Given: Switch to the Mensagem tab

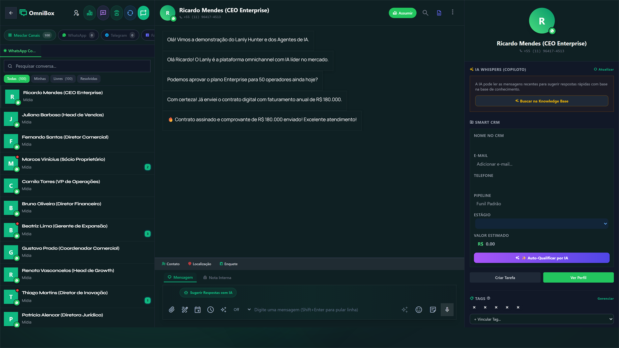Looking at the screenshot, I should pyautogui.click(x=180, y=278).
